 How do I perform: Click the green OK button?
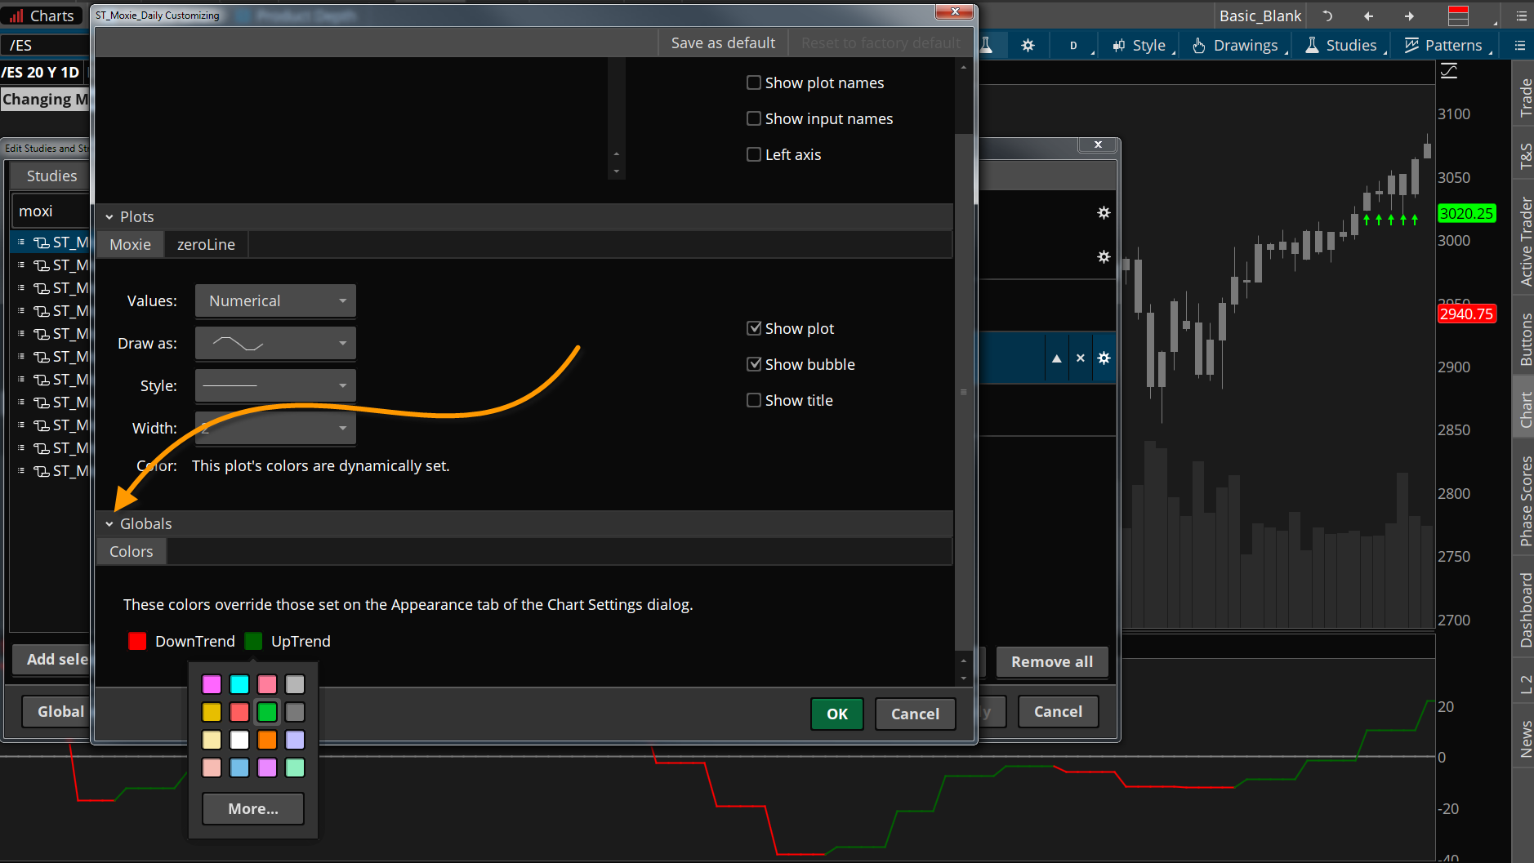837,714
